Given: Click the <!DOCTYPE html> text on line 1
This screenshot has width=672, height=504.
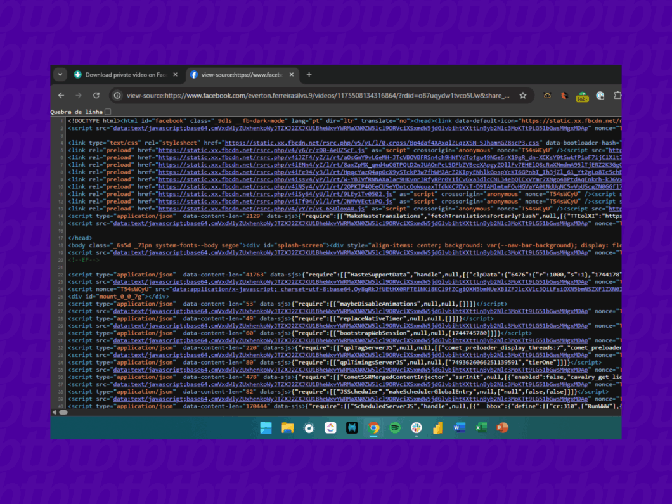Looking at the screenshot, I should coord(94,121).
